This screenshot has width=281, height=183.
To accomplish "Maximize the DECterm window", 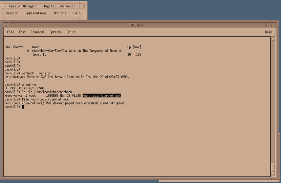I will (x=274, y=25).
